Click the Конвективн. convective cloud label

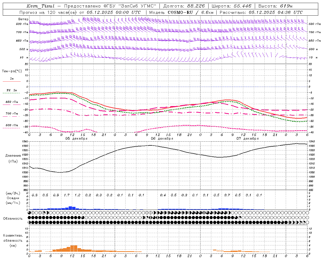pos(13,236)
